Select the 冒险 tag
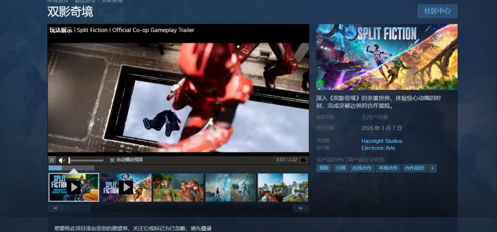This screenshot has width=497, height=232. click(324, 168)
